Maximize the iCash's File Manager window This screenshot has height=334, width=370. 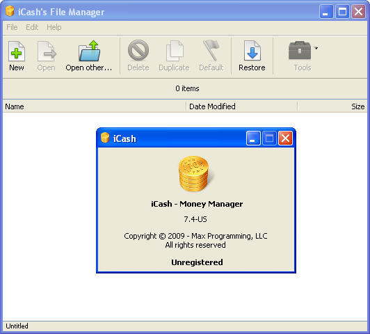(343, 11)
